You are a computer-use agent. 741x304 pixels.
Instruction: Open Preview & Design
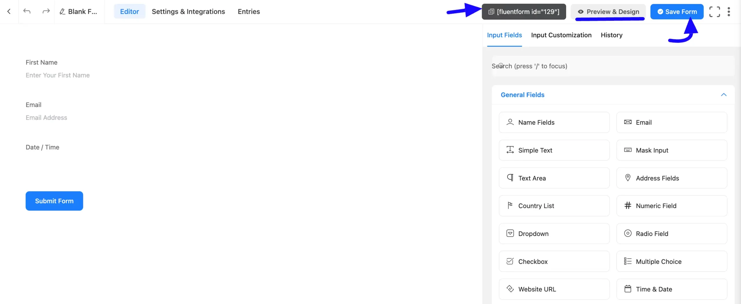point(608,12)
